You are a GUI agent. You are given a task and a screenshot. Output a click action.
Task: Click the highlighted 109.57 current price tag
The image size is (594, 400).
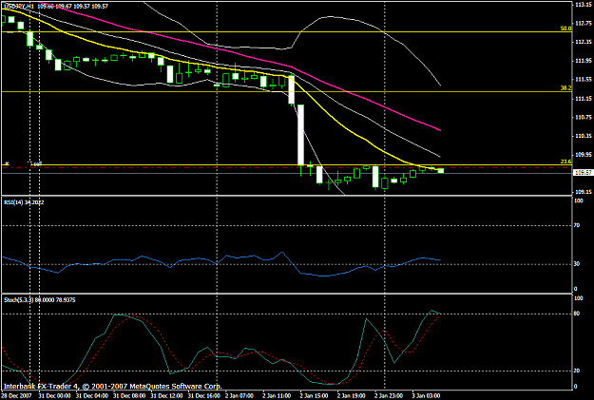[583, 173]
